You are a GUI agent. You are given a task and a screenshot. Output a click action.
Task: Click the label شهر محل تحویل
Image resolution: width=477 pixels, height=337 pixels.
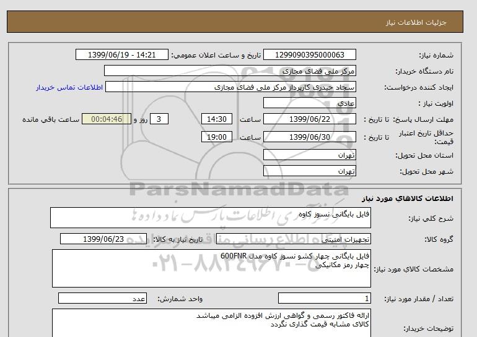click(426, 171)
